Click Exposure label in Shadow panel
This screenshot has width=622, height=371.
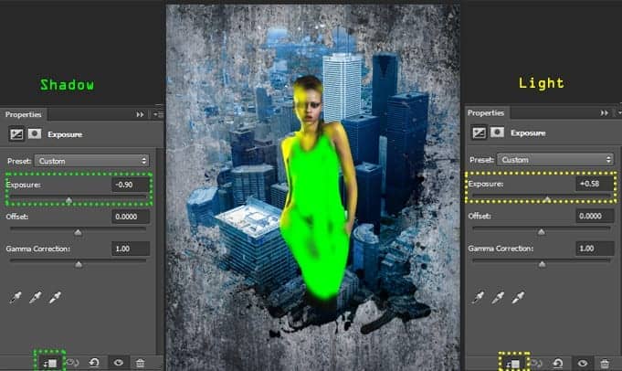[24, 185]
